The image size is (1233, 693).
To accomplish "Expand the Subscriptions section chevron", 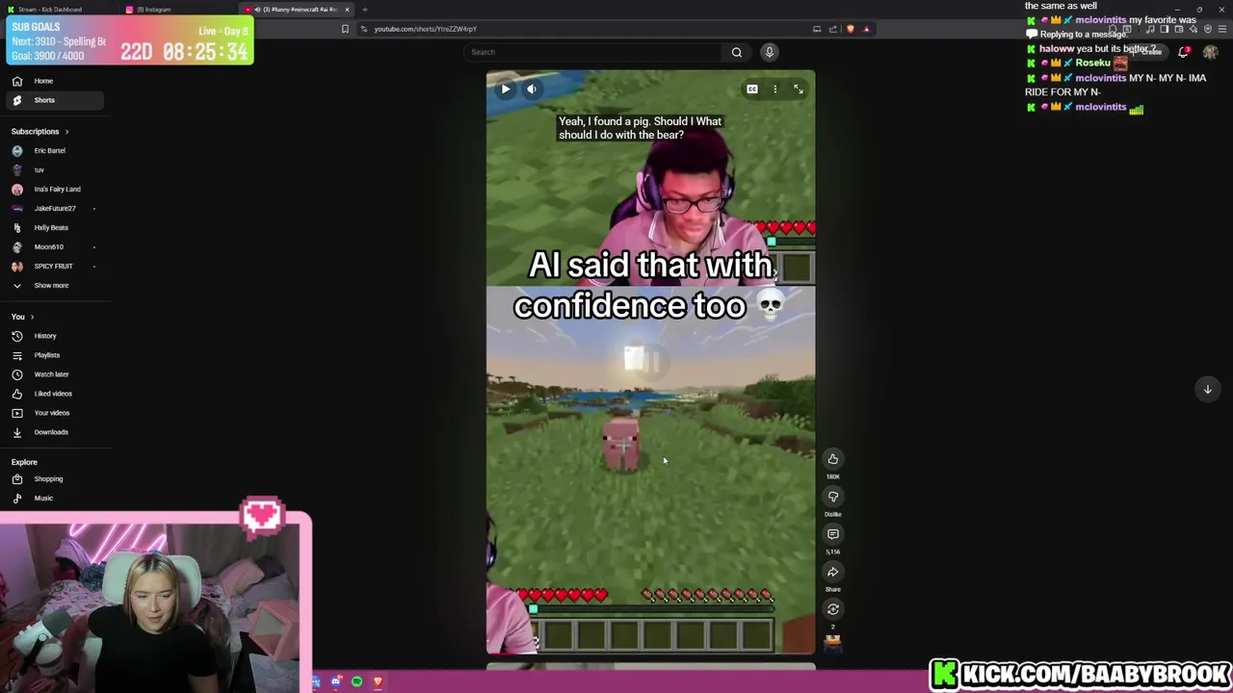I will pyautogui.click(x=66, y=131).
